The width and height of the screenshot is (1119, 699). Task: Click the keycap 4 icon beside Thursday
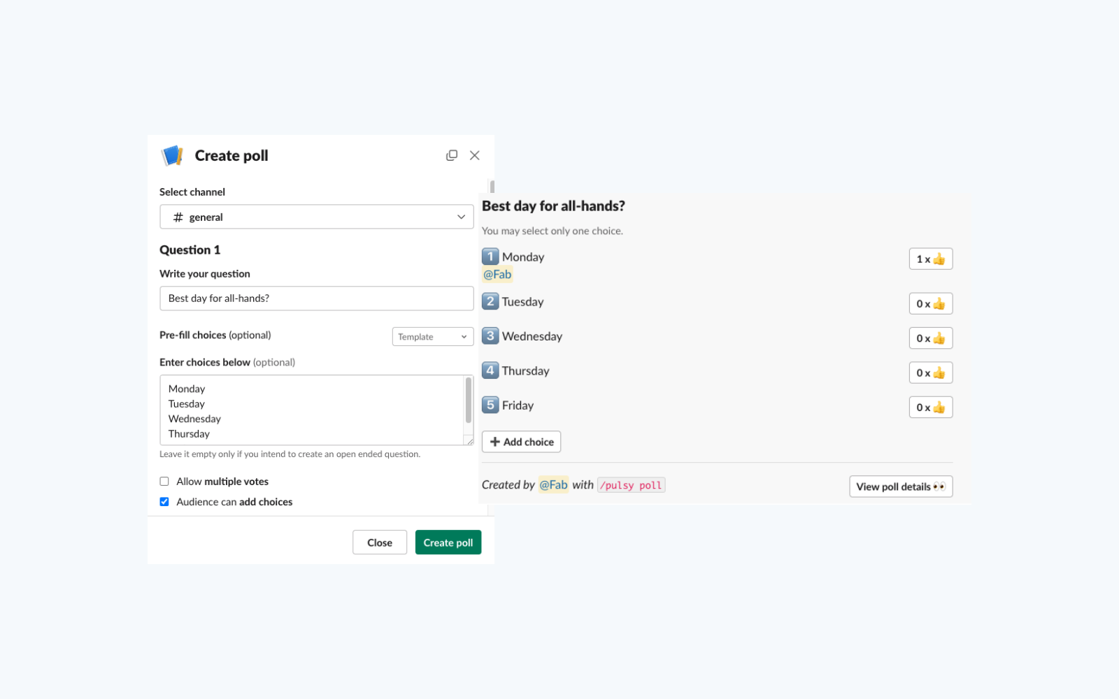click(490, 370)
